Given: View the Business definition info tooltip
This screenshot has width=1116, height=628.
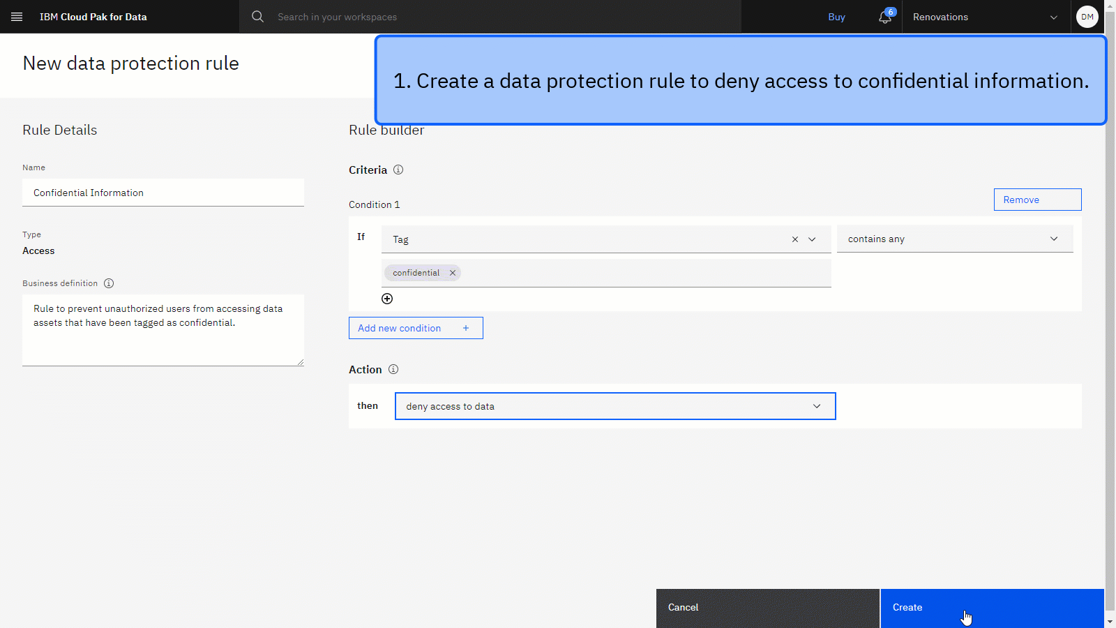Looking at the screenshot, I should 108,283.
